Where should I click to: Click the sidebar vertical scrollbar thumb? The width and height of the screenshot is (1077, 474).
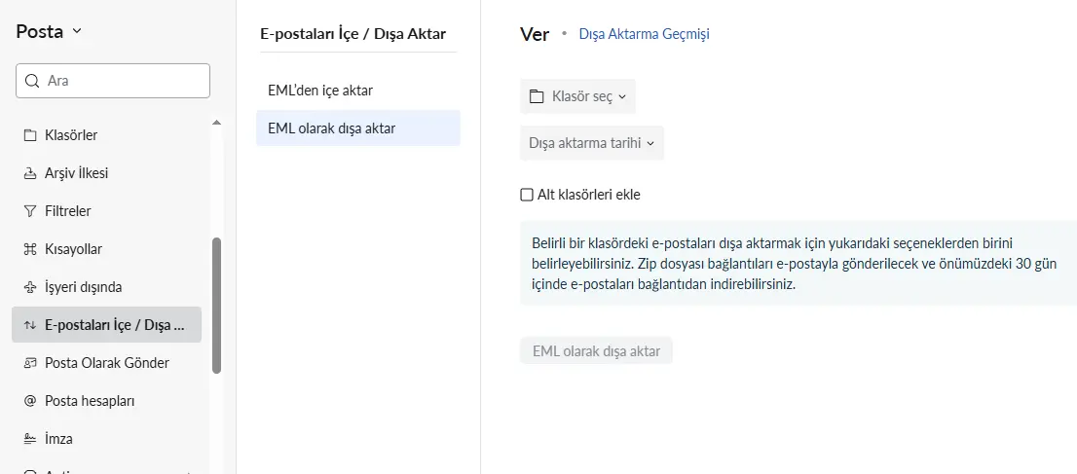pos(216,305)
